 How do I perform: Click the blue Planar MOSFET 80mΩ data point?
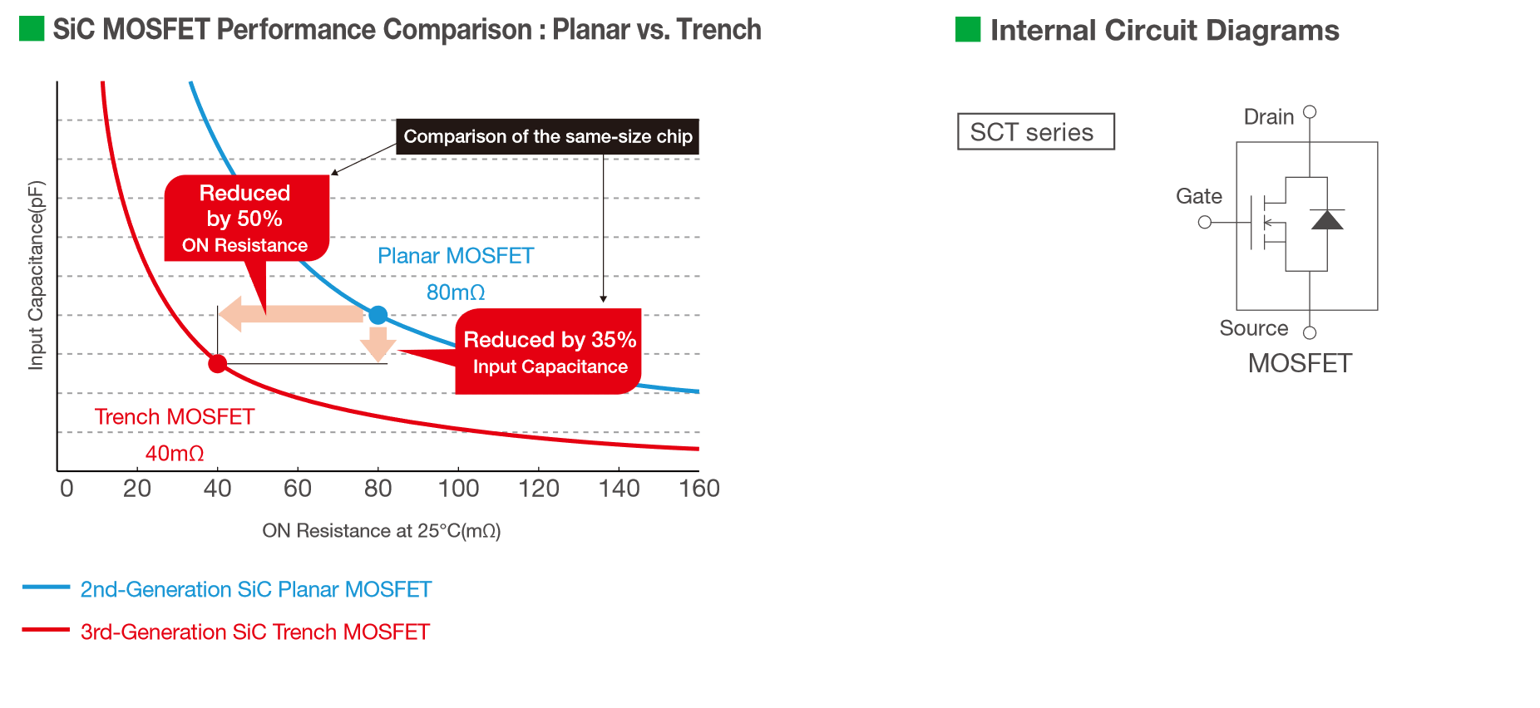[378, 315]
